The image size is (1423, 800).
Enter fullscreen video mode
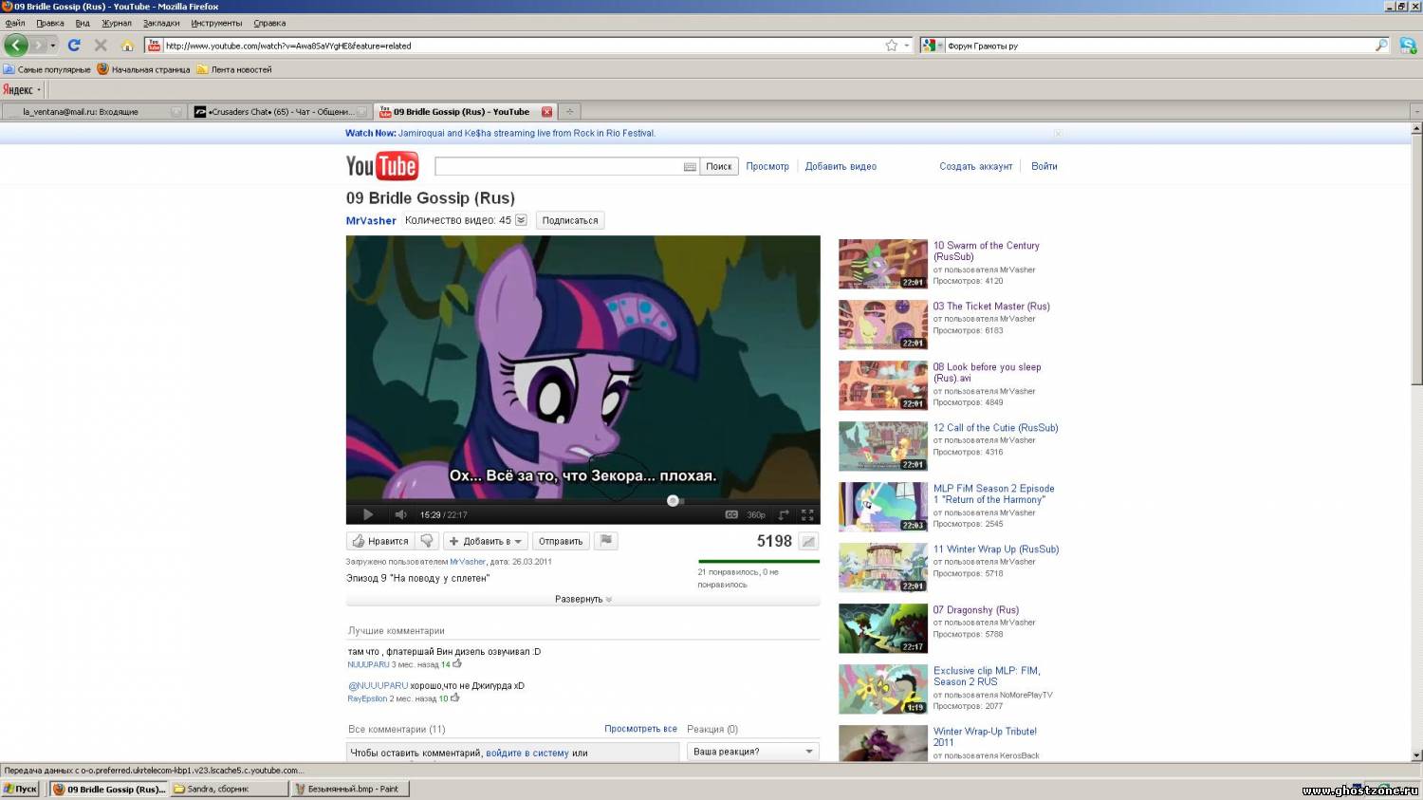tap(807, 514)
